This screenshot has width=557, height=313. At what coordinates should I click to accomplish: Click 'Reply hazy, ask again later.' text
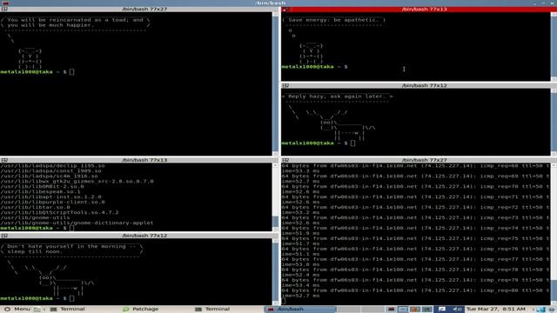336,97
